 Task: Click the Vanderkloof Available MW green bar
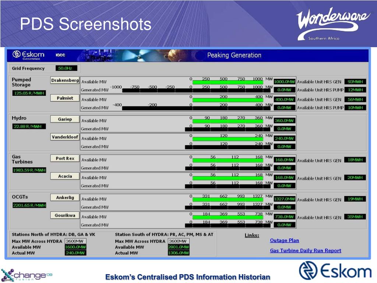pyautogui.click(x=228, y=139)
